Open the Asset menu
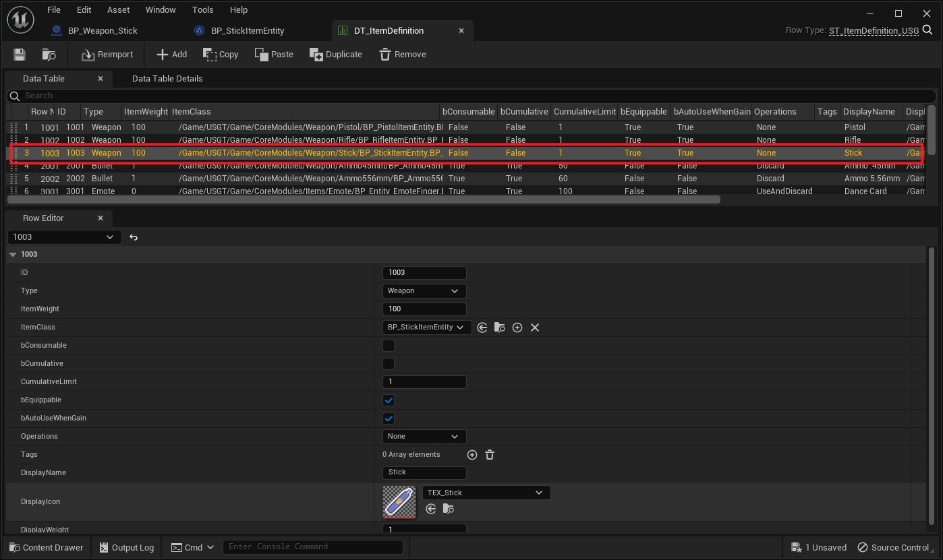This screenshot has height=560, width=943. [x=118, y=10]
